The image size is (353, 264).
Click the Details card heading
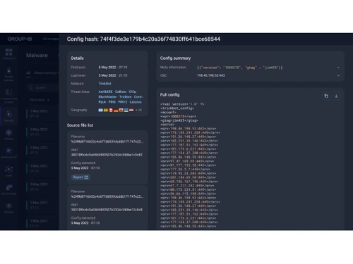[x=77, y=58]
